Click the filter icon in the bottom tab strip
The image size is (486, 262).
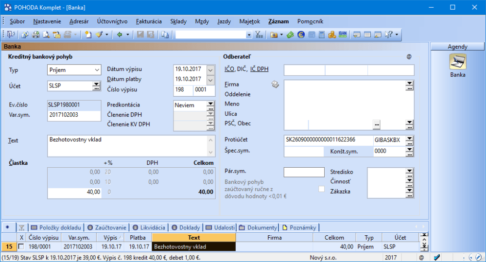pyautogui.click(x=21, y=227)
